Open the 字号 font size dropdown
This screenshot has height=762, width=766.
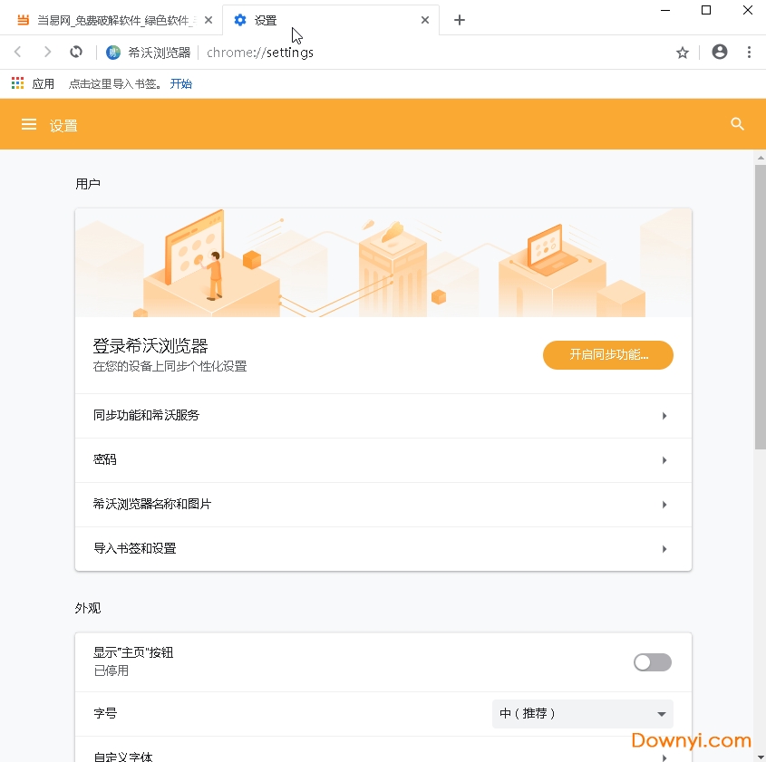(x=582, y=714)
